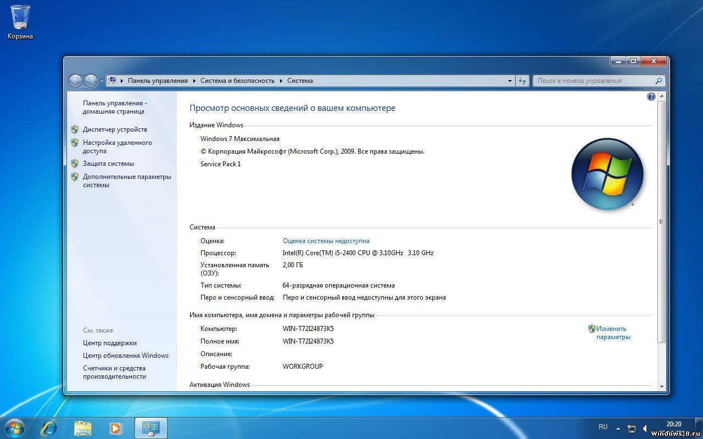Open 'Настройка удаленного доступа' link
The image size is (703, 439).
pyautogui.click(x=118, y=147)
